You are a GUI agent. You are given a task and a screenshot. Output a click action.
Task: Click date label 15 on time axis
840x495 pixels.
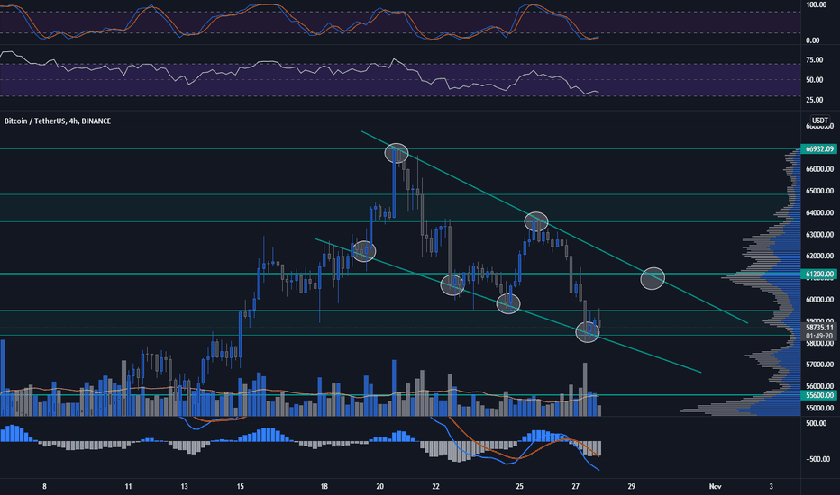click(x=240, y=486)
